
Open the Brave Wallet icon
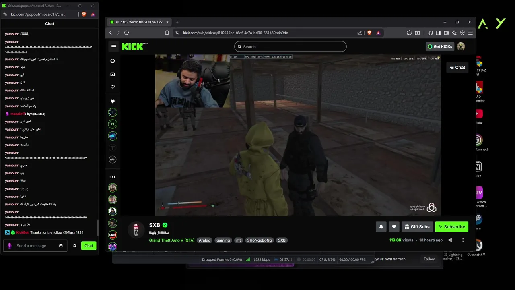point(446,33)
